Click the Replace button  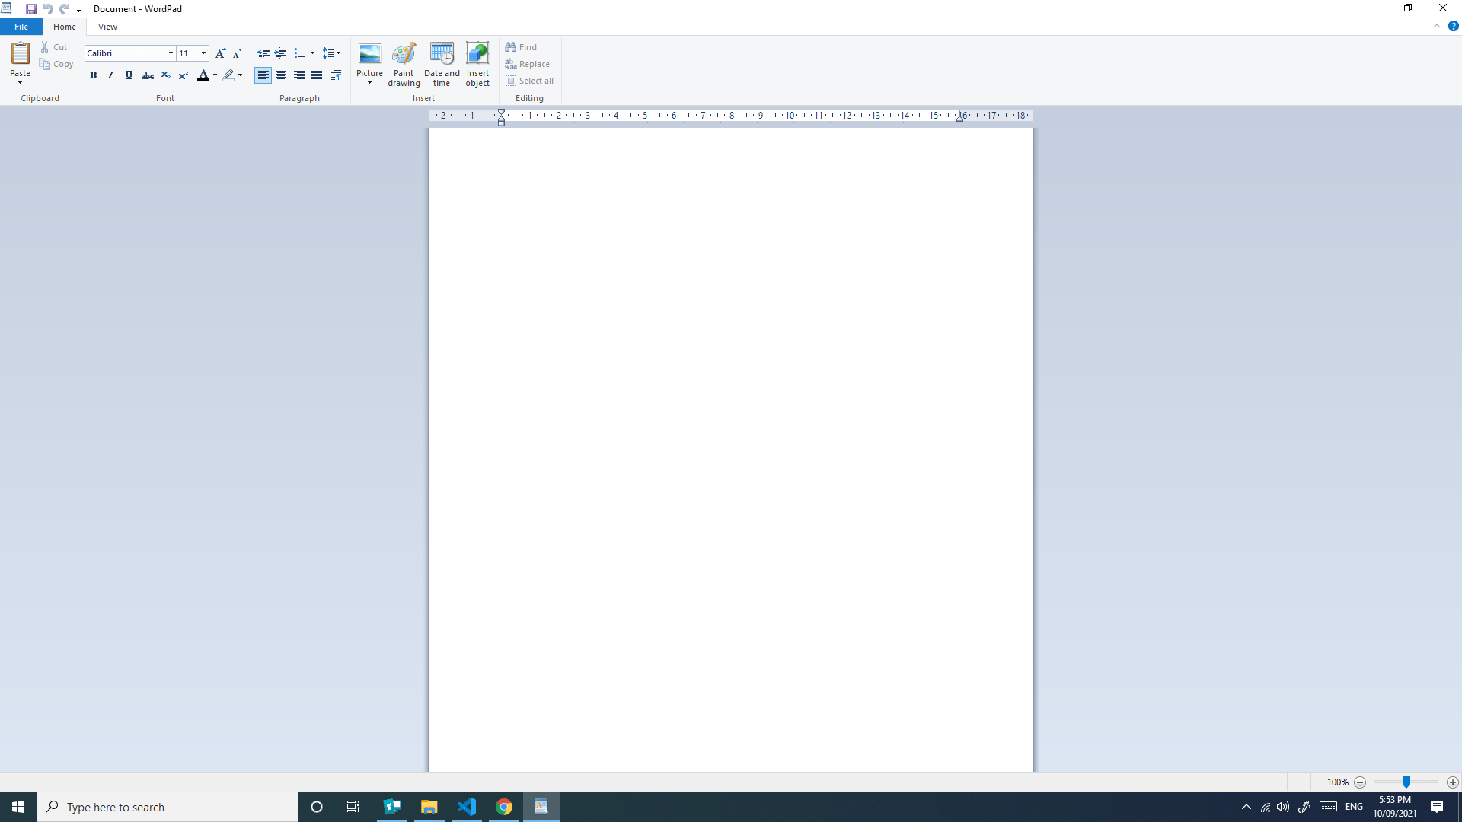click(x=528, y=64)
